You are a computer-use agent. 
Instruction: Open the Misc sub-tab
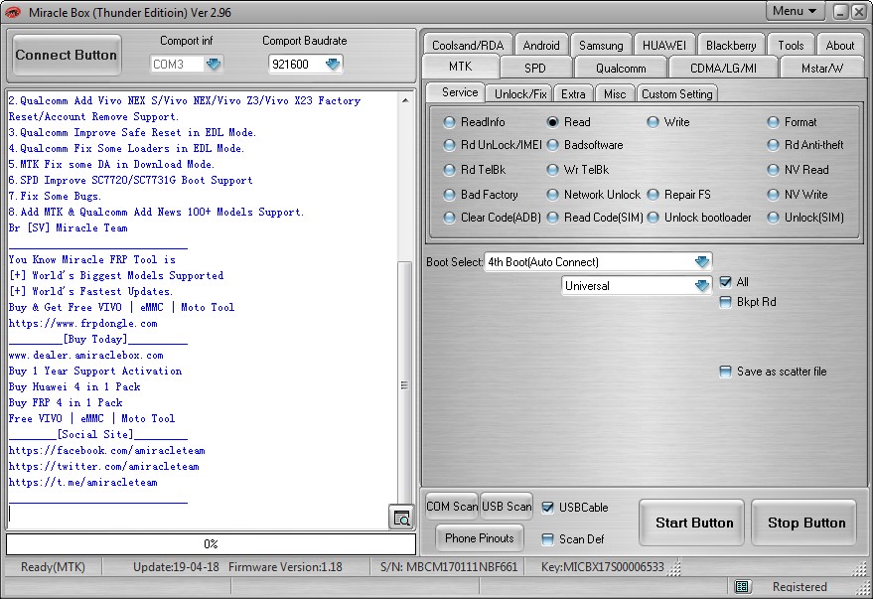click(x=615, y=94)
